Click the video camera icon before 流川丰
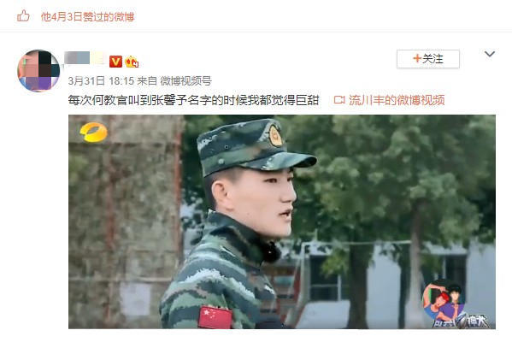Viewport: 512px width, 348px height. (339, 100)
